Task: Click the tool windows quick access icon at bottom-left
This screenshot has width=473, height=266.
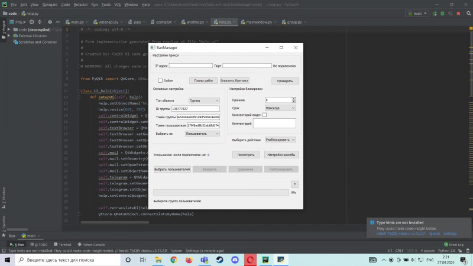Action: tap(4, 251)
